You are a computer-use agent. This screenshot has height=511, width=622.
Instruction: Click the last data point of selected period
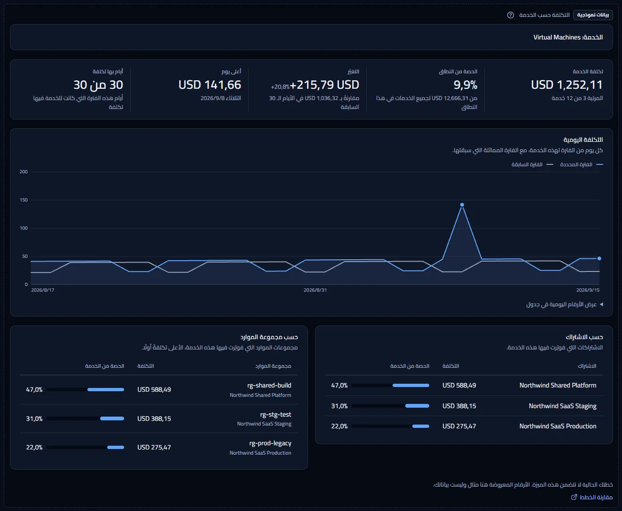(599, 258)
